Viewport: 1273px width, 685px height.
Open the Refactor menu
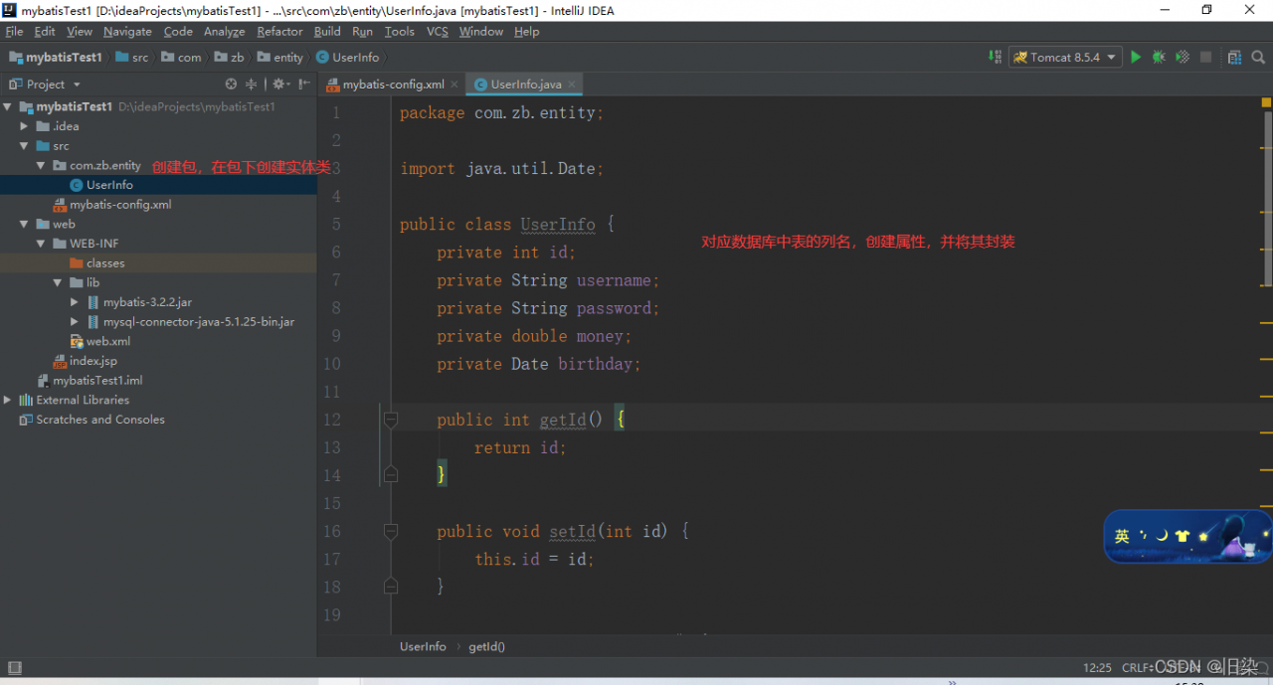point(279,32)
